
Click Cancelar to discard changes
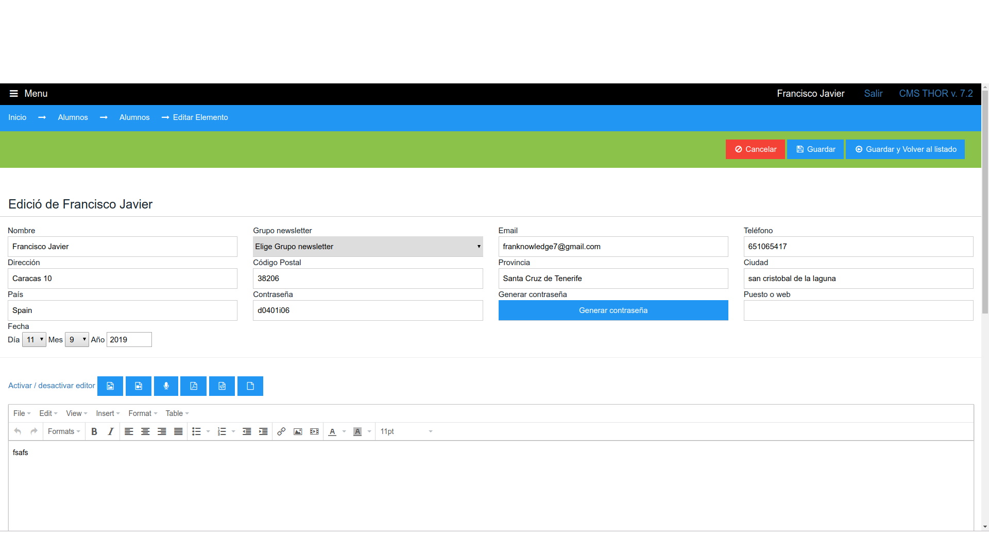point(755,149)
